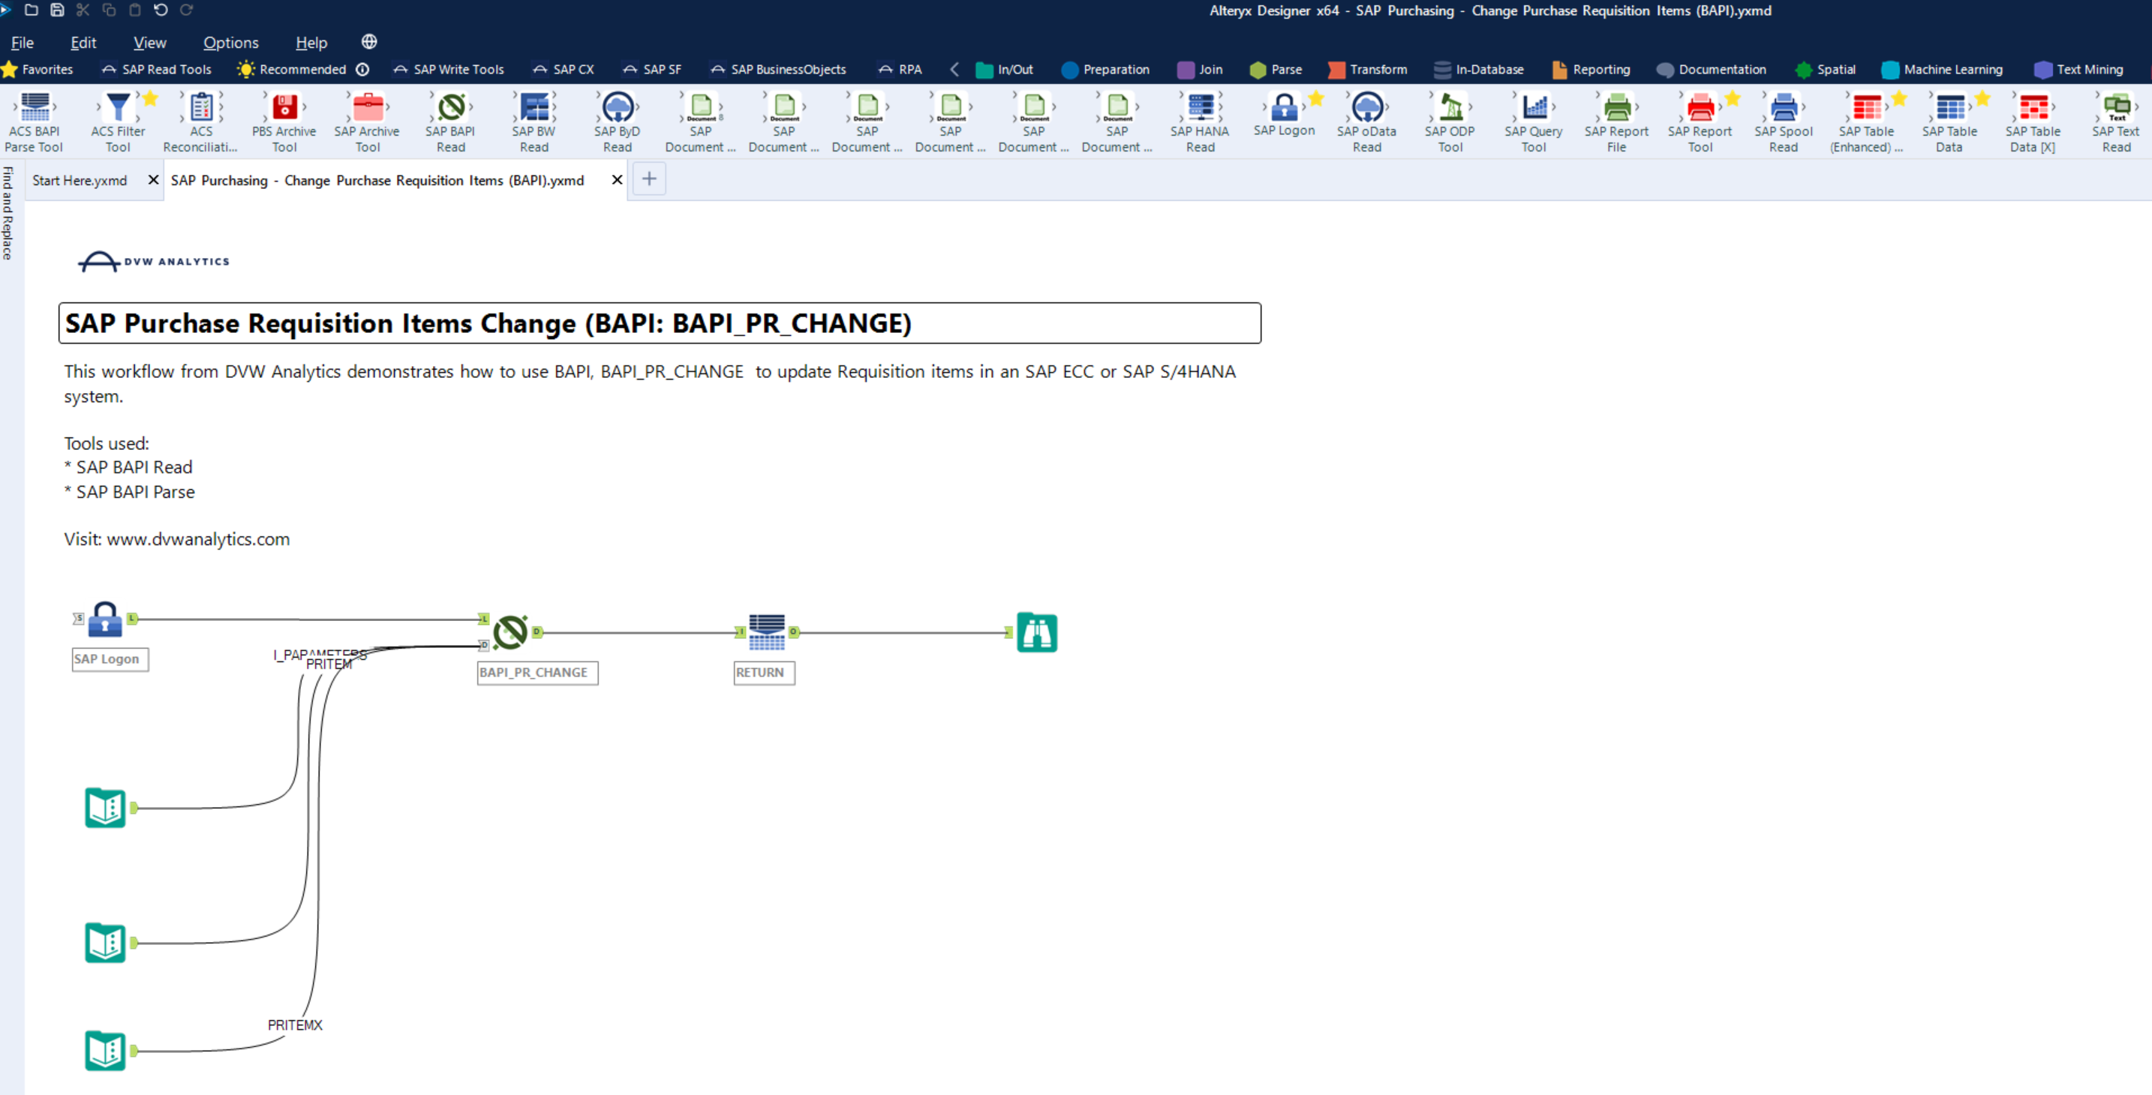Click the plus button to open new workflow
This screenshot has height=1095, width=2152.
[x=648, y=178]
